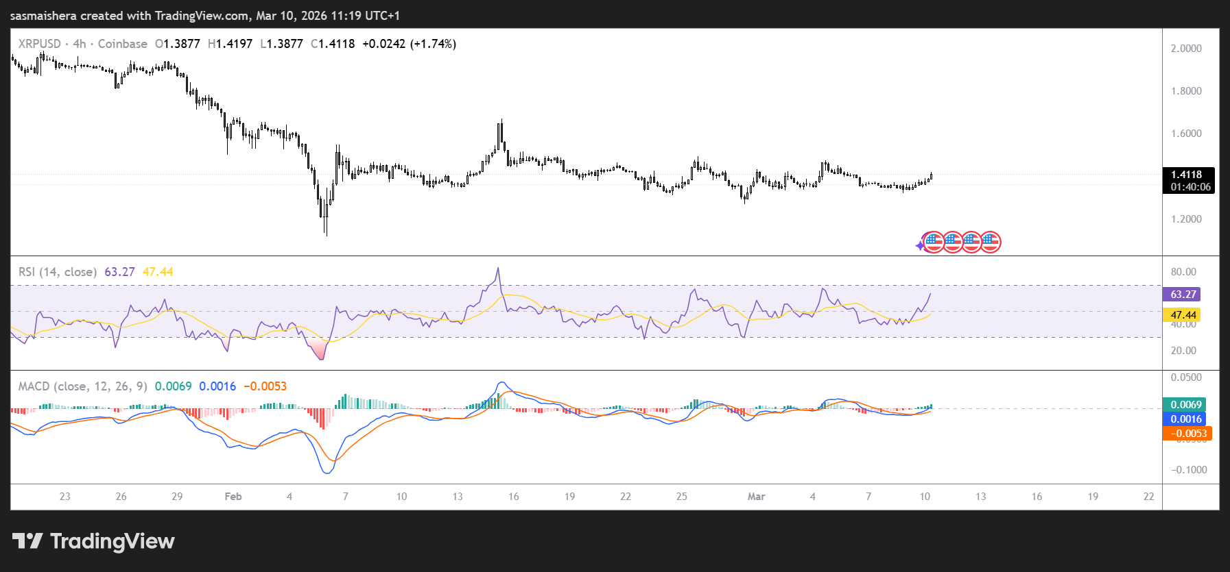
Task: Click the 23 date on time axis
Action: point(65,497)
